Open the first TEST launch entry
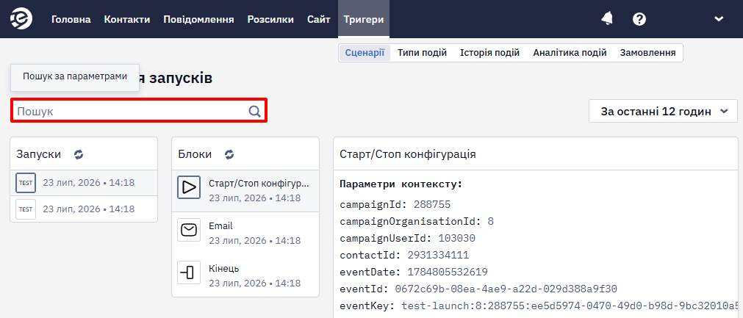 tap(84, 183)
